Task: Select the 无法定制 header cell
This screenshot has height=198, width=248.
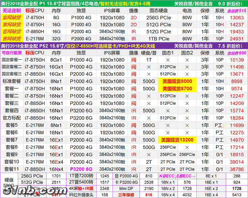Action: tap(12, 10)
